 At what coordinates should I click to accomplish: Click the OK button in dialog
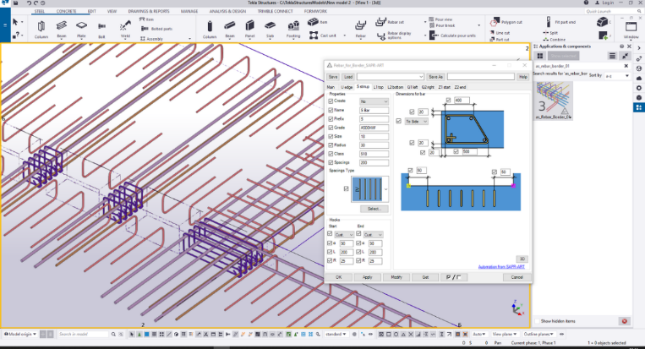pyautogui.click(x=338, y=277)
